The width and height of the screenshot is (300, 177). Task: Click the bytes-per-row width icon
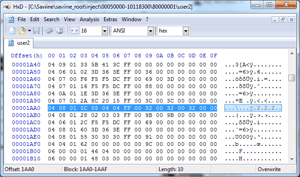click(74, 31)
